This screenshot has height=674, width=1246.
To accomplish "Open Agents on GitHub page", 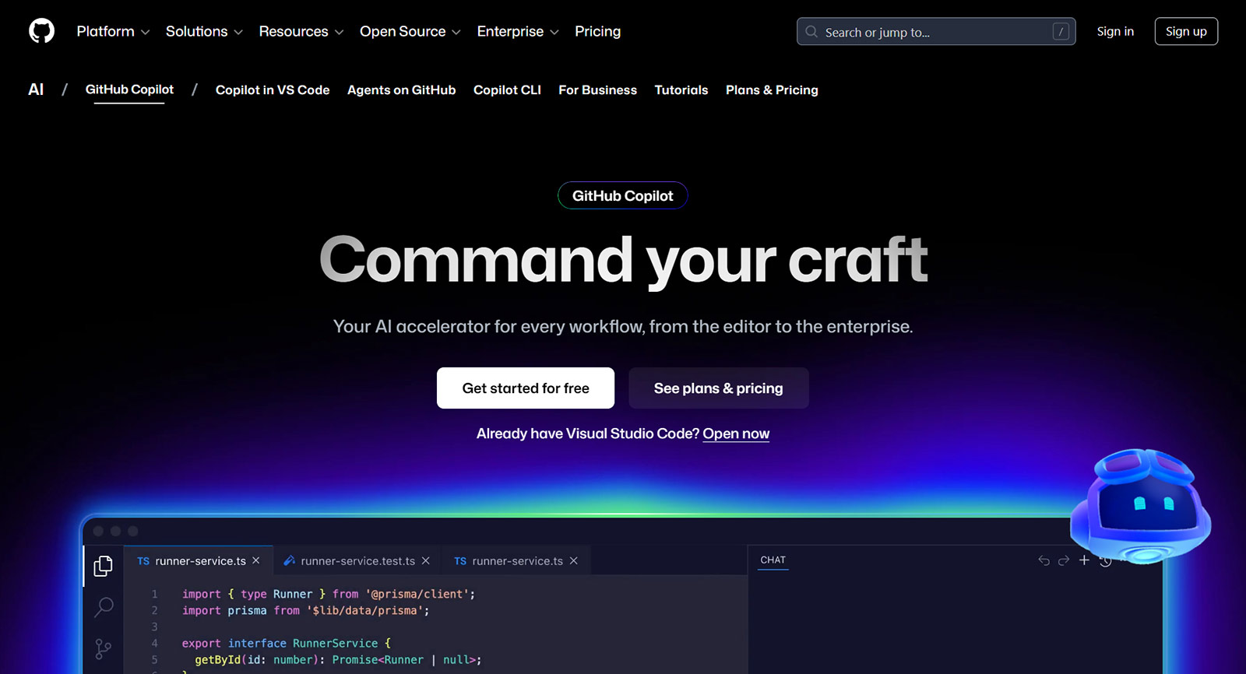I will [x=402, y=90].
